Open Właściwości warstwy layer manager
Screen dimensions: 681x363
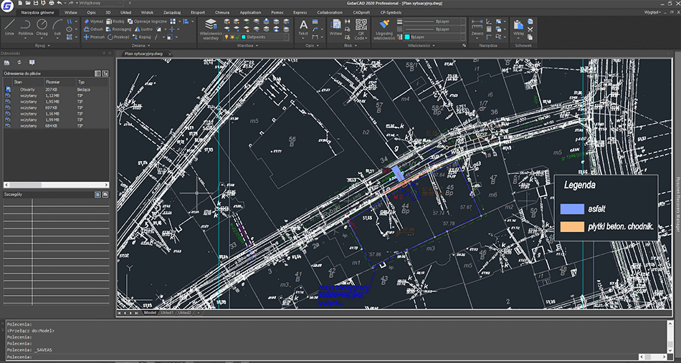pos(210,28)
